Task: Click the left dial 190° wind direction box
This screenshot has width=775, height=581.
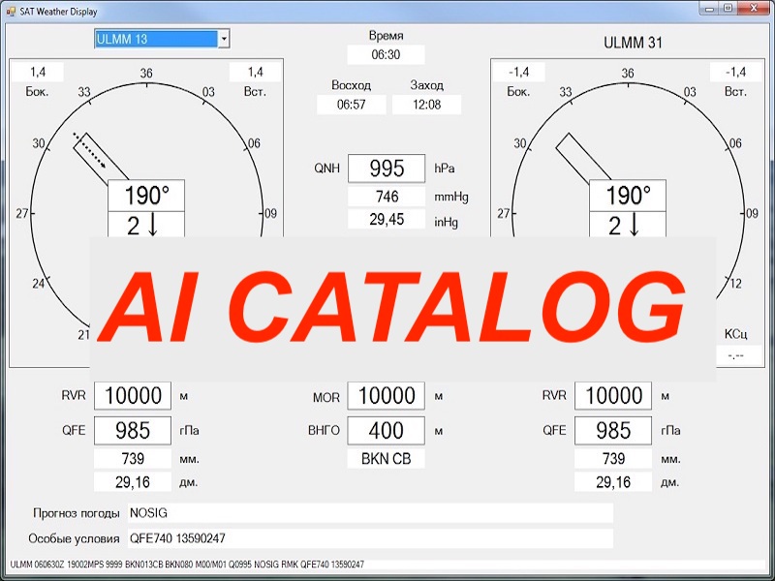Action: [146, 196]
